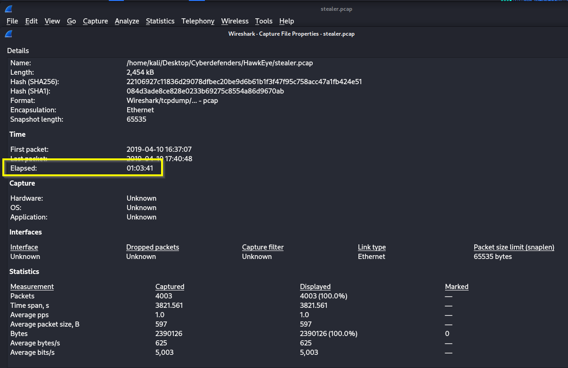The height and width of the screenshot is (368, 568).
Task: Open the Wireless menu
Action: tap(235, 21)
